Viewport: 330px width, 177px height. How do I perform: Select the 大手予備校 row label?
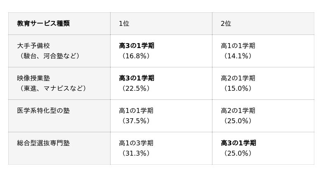[33, 46]
